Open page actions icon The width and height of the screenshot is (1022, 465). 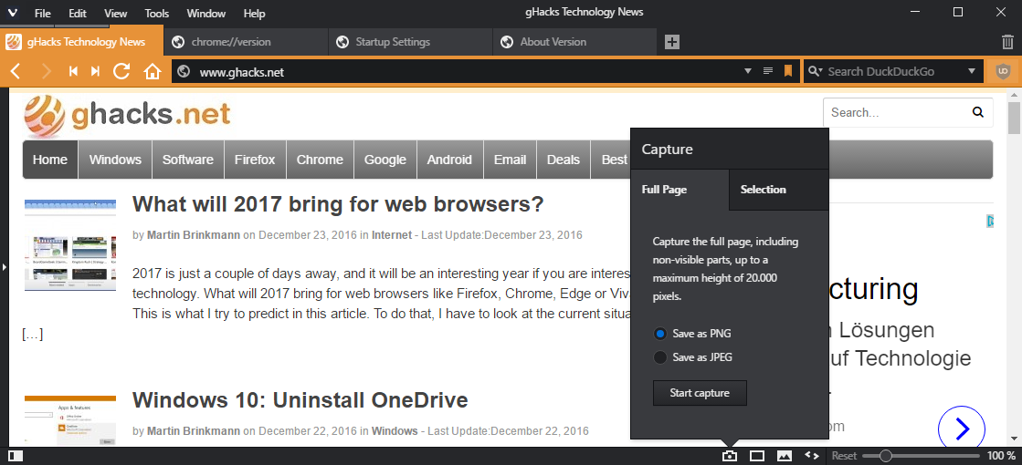[x=811, y=456]
